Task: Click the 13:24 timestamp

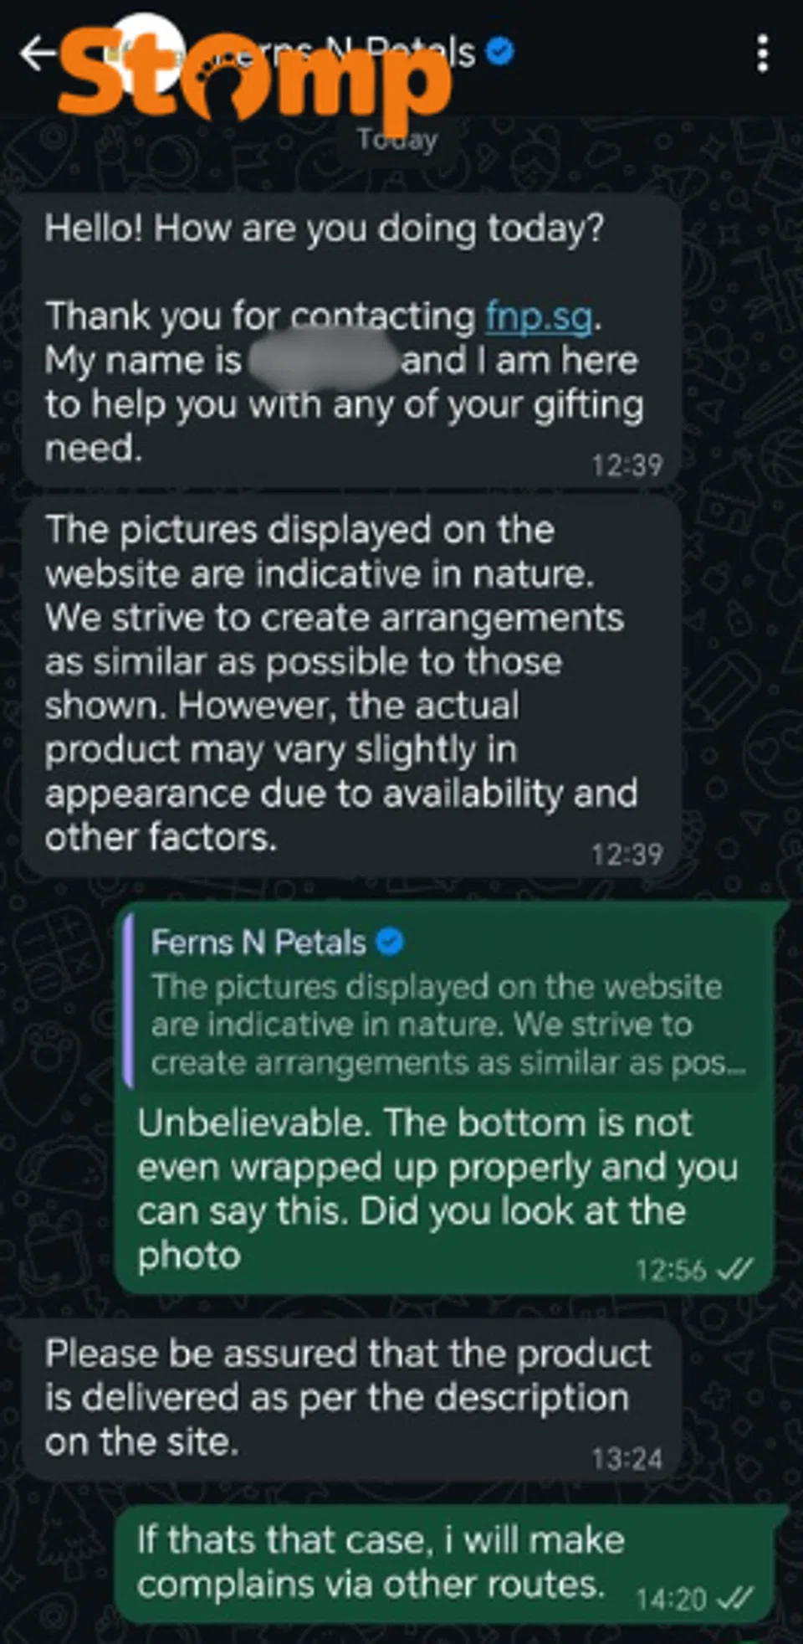Action: [627, 1459]
